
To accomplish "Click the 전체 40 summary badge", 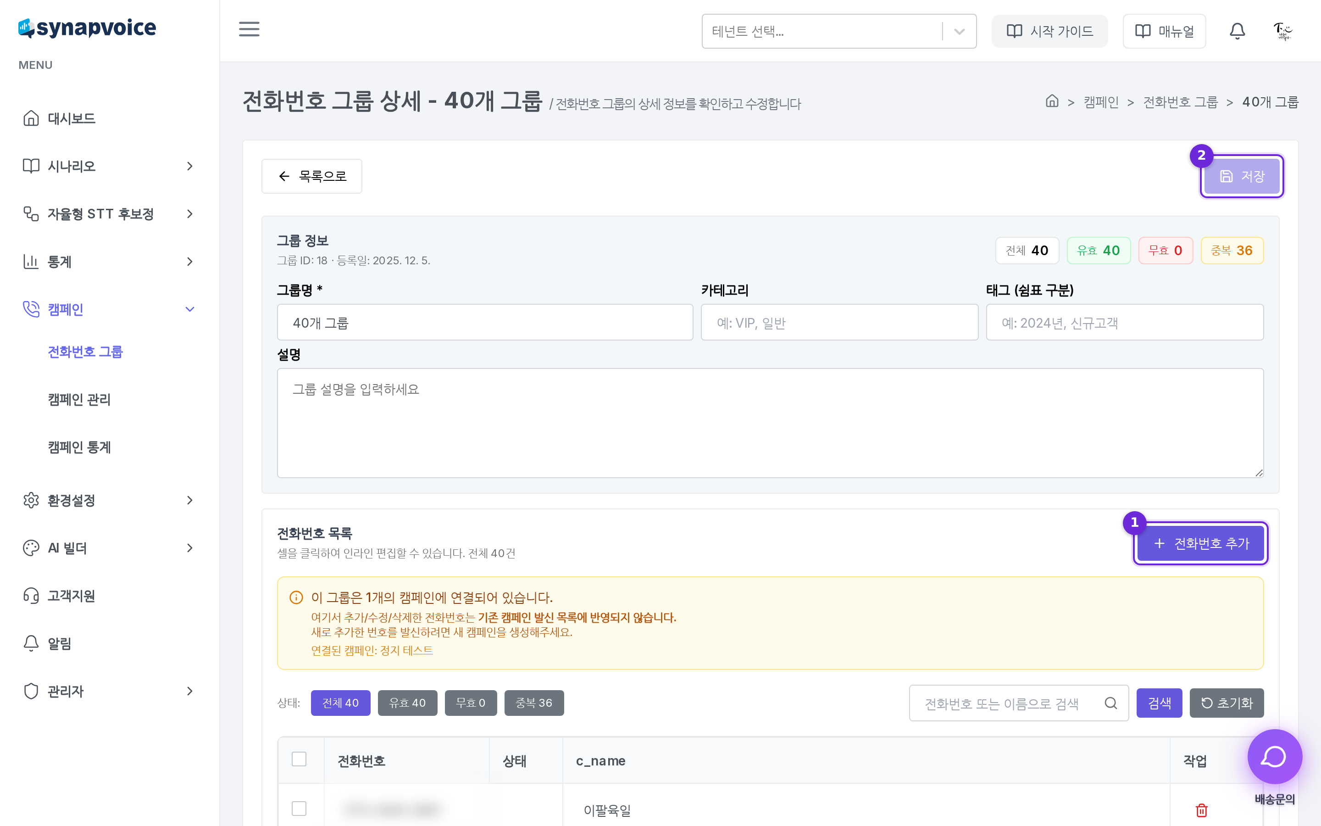I will click(x=1027, y=250).
